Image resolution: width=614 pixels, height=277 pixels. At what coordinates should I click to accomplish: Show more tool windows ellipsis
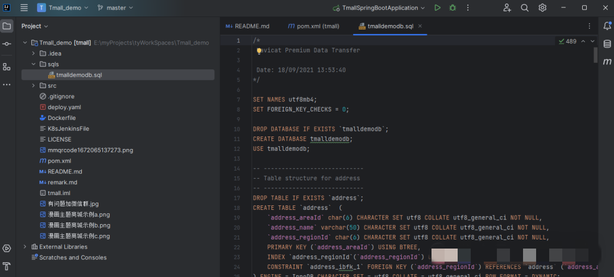tap(7, 85)
